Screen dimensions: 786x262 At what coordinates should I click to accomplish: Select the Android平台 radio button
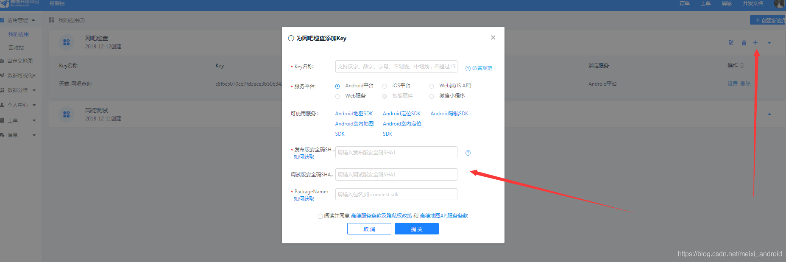[337, 86]
